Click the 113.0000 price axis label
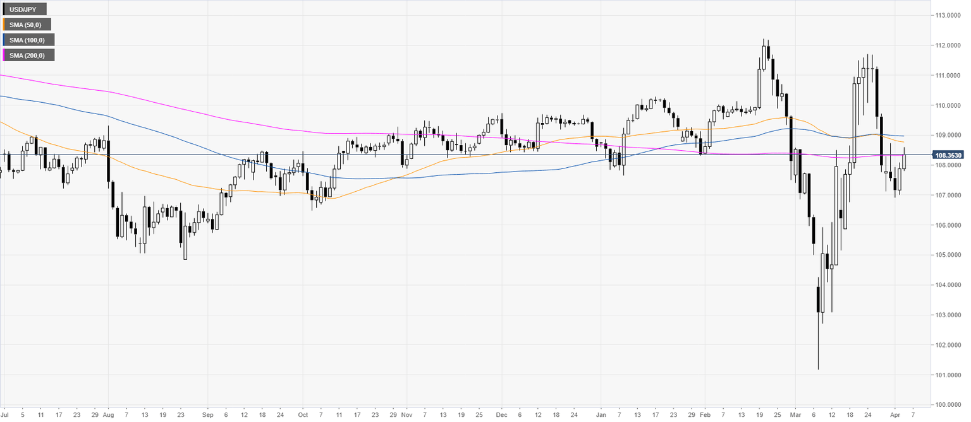The width and height of the screenshot is (971, 422). tap(950, 15)
